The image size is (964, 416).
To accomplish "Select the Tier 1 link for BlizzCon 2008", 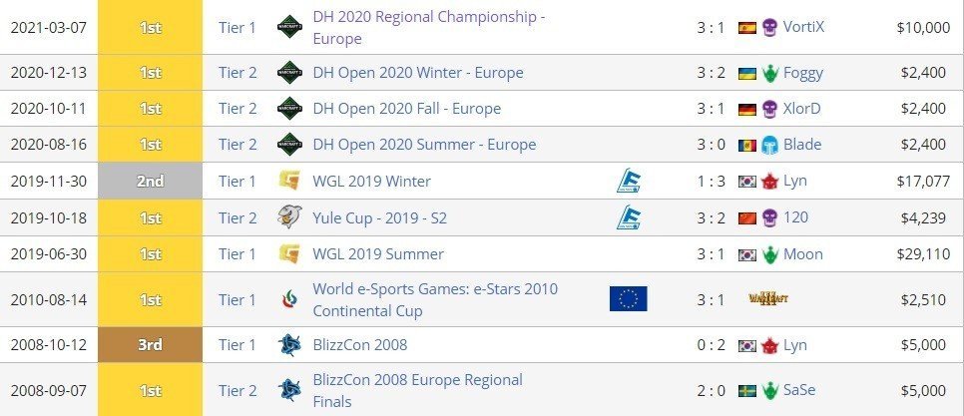I will [x=237, y=345].
